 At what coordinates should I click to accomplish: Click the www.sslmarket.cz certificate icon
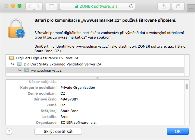coord(26,70)
